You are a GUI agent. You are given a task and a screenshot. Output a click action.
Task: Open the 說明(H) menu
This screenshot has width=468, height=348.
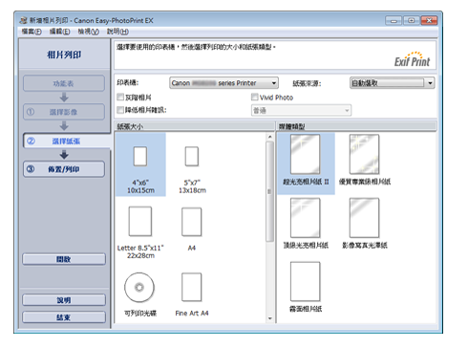117,32
